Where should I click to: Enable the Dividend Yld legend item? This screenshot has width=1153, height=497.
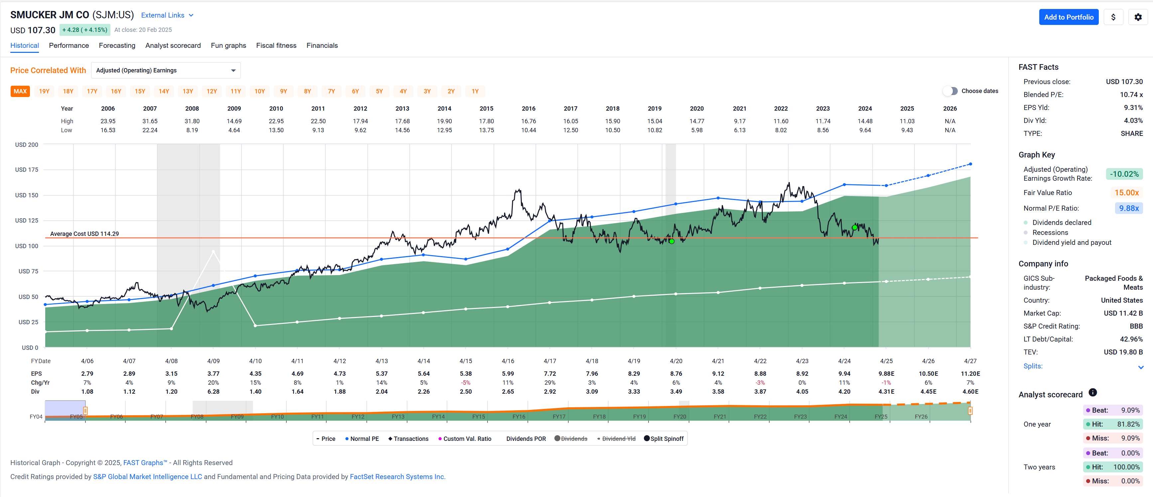coord(616,439)
